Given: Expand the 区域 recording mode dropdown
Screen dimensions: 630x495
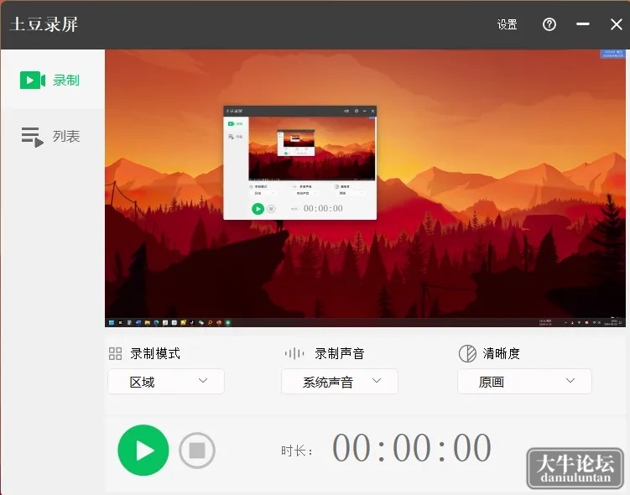Looking at the screenshot, I should [166, 381].
